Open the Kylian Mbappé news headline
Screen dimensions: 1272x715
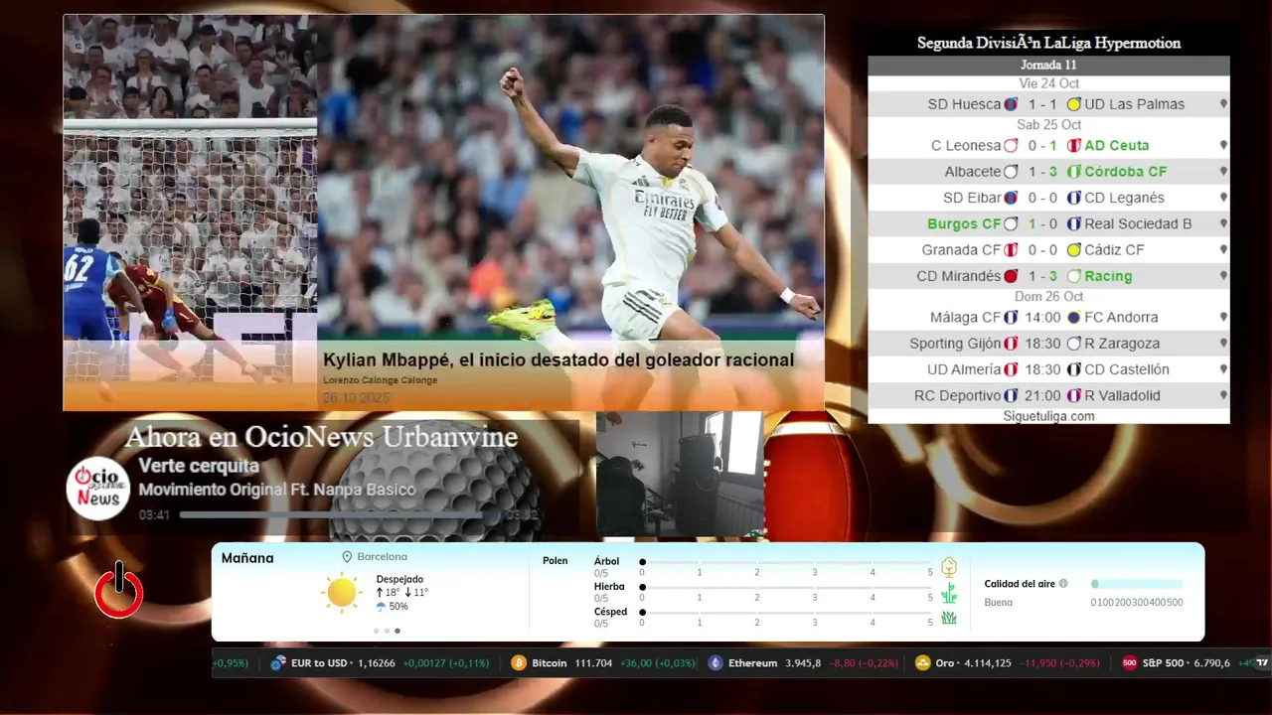point(558,360)
